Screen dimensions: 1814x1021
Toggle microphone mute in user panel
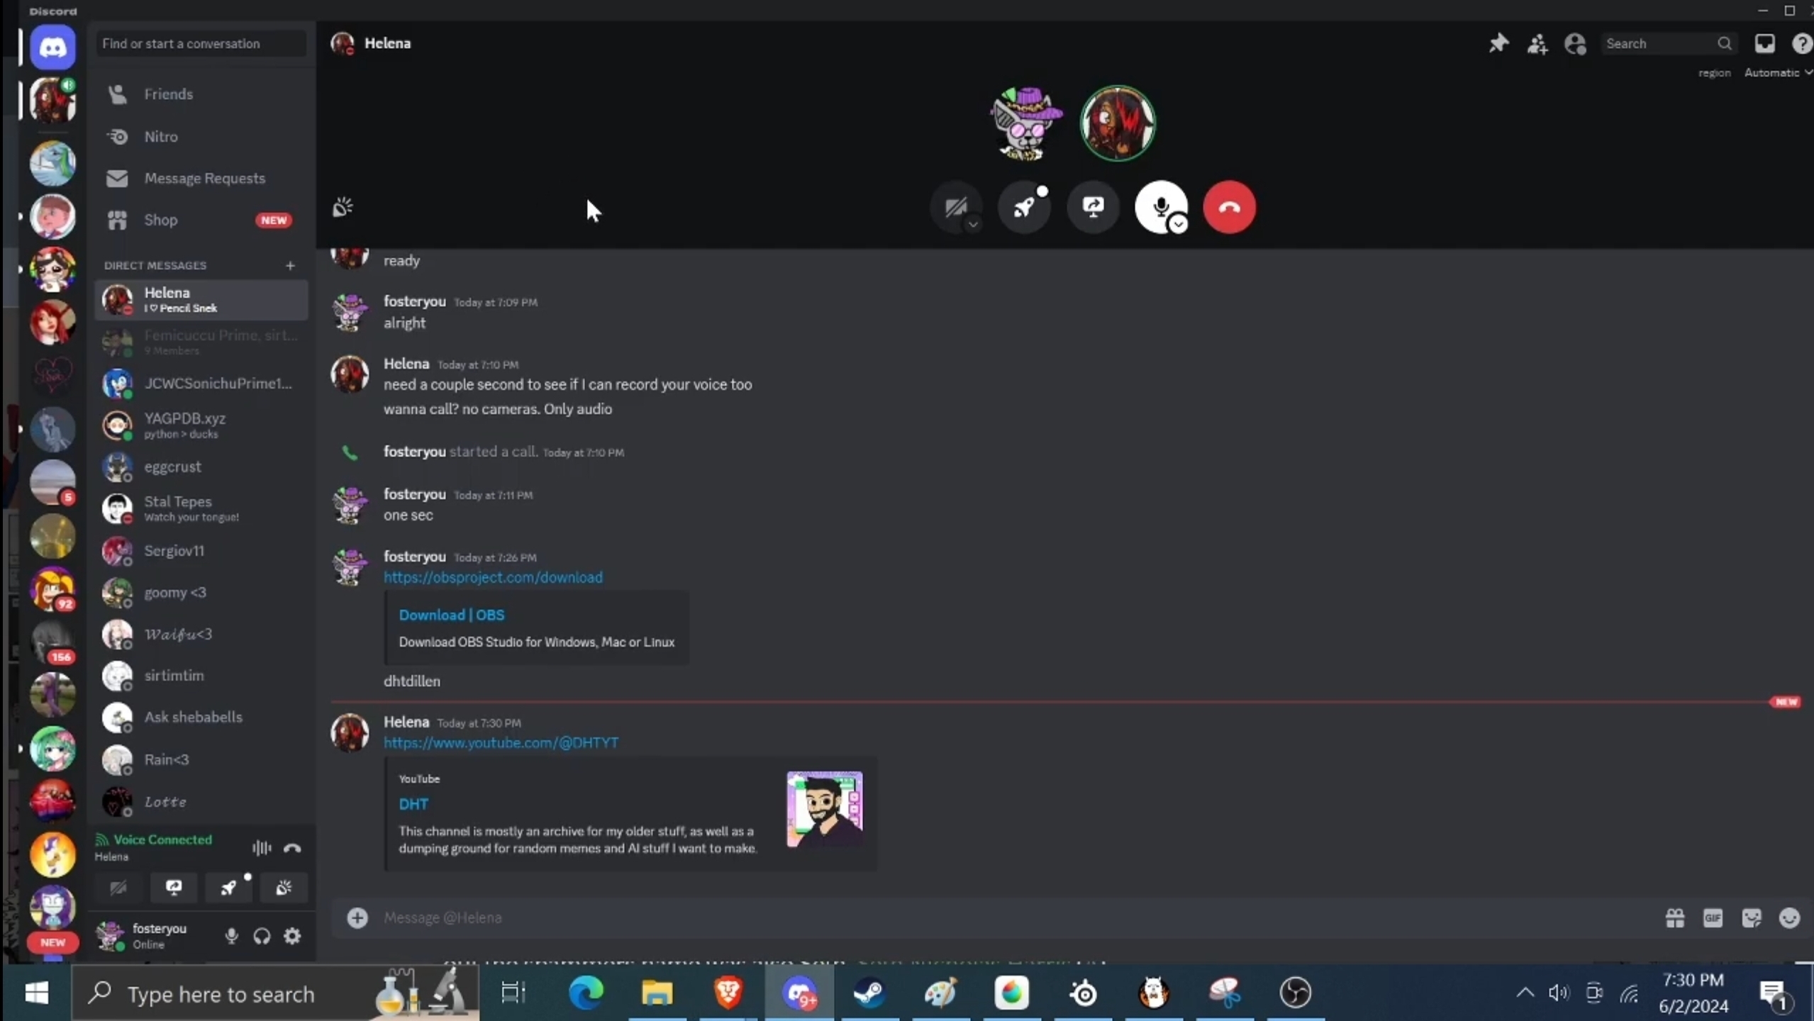[231, 936]
